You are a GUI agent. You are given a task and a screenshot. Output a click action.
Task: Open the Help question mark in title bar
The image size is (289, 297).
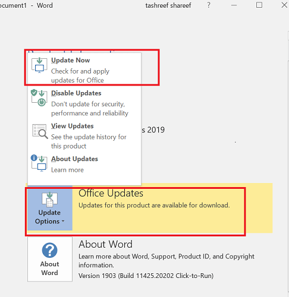209,5
